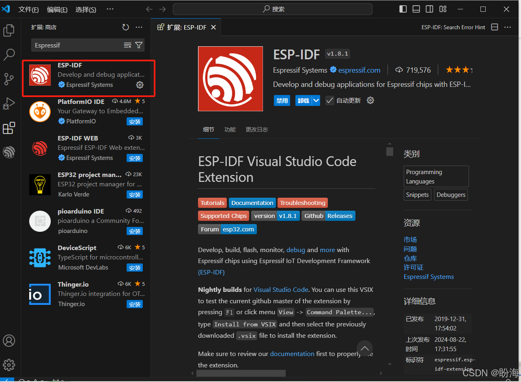The width and height of the screenshot is (521, 382).
Task: Open the 许可证 license resource link
Action: [413, 268]
